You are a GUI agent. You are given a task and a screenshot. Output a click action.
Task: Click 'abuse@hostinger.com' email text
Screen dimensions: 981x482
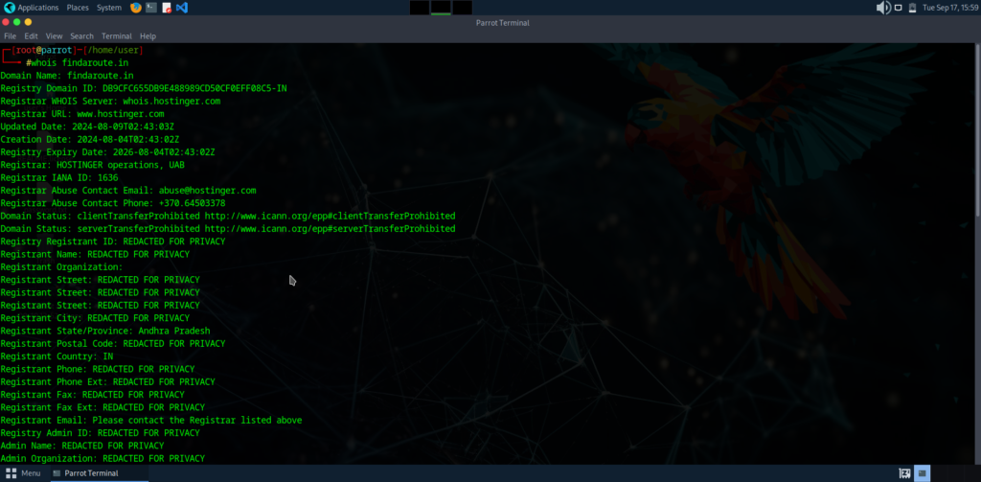pos(208,191)
